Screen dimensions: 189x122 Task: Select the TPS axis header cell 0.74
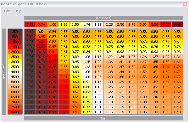click(x=41, y=24)
